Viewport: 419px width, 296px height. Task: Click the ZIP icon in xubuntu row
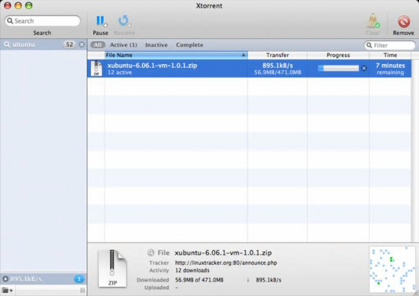tap(96, 69)
